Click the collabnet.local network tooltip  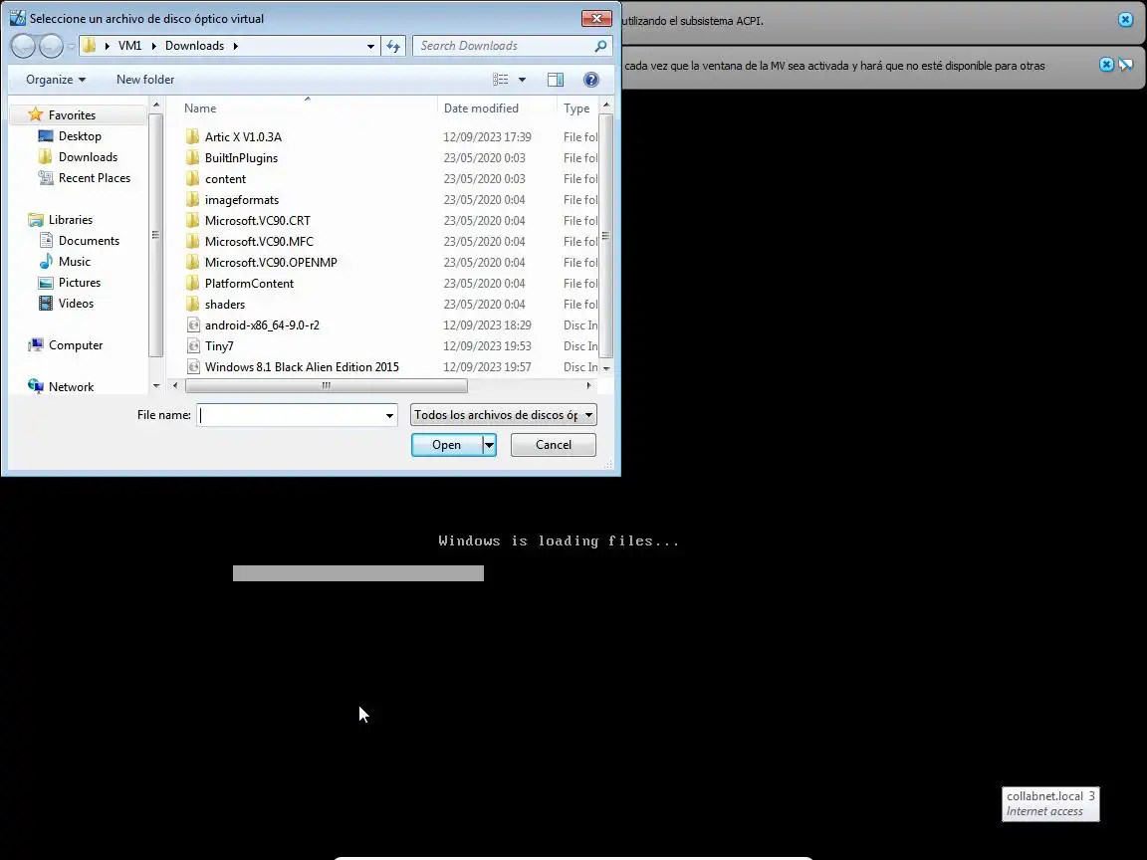pos(1050,803)
